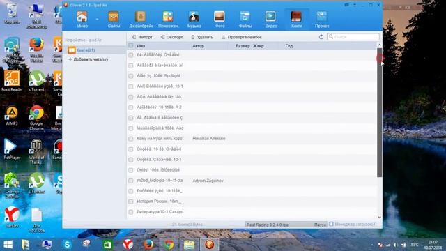Open Мой компьютер desktop icon
The height and width of the screenshot is (251, 446).
click(x=36, y=15)
